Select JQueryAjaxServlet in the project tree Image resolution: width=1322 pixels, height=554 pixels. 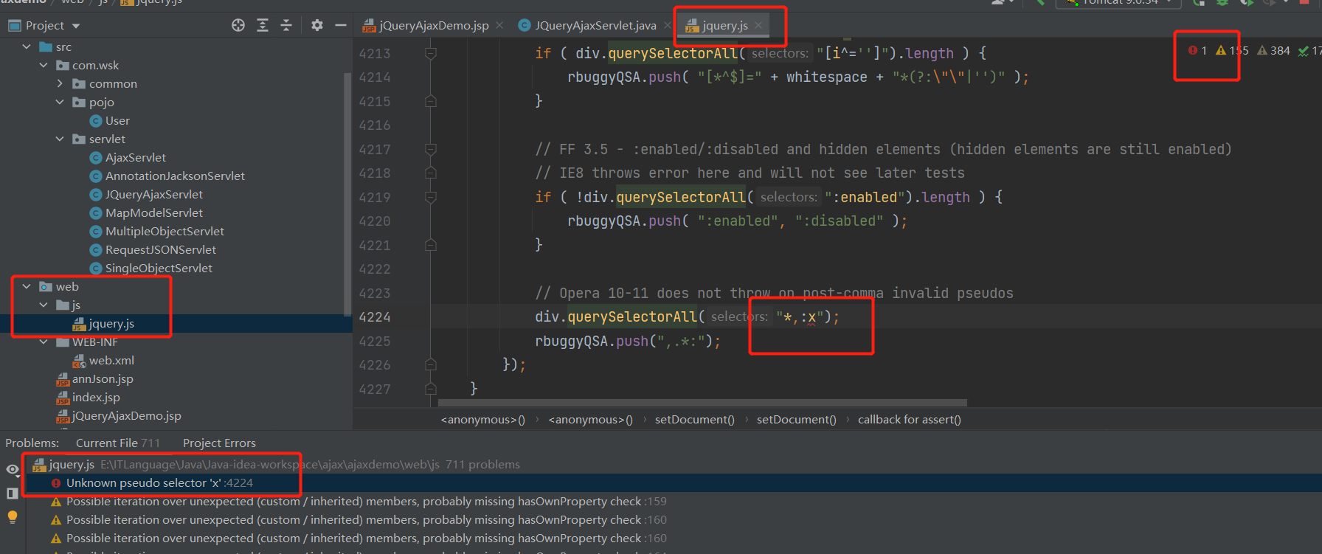(x=153, y=195)
